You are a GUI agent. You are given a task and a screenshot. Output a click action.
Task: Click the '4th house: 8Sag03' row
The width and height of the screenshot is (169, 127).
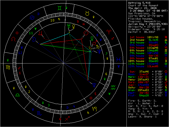coord(148,45)
